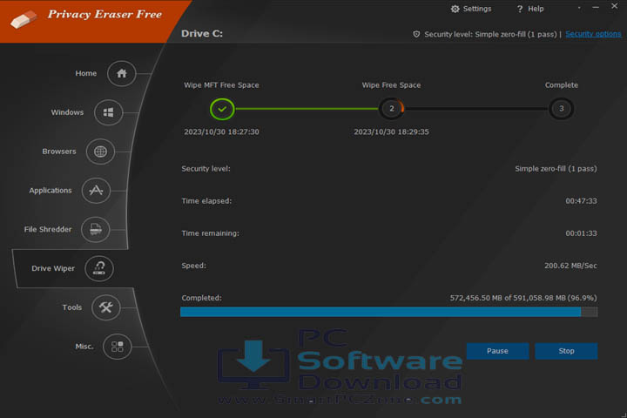Open Help text in title bar

pos(536,9)
